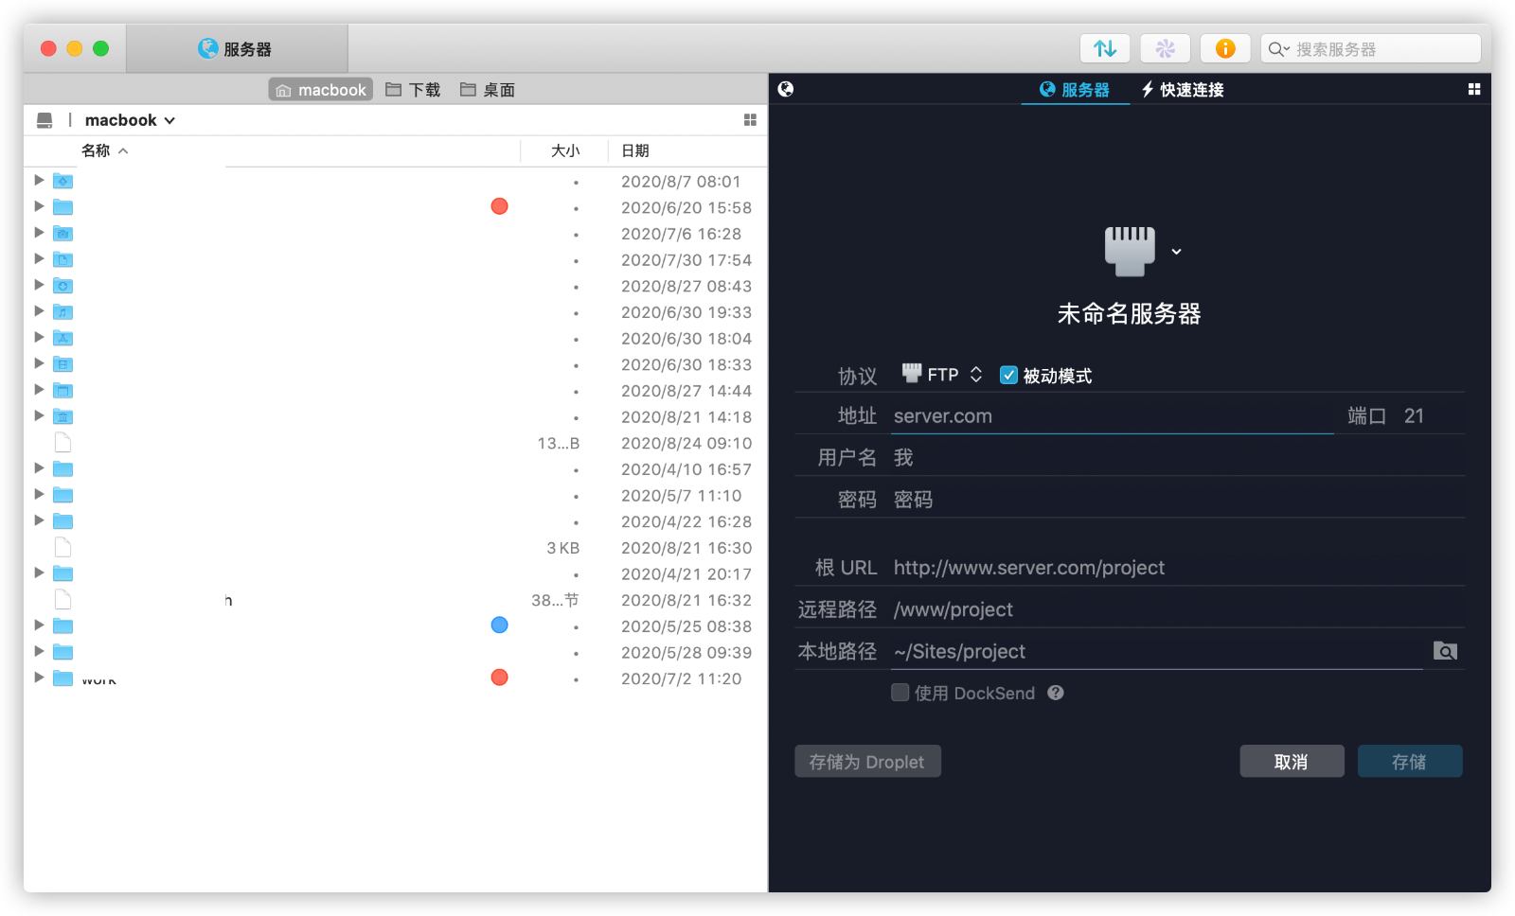Open the DockSend help question mark
Screen dimensions: 1515x916
1056,693
